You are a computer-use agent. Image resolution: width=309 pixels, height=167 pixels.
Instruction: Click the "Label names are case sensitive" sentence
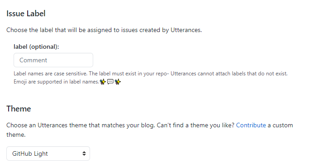tap(51, 74)
